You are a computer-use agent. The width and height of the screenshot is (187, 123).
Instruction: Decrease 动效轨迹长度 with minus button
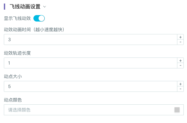click(x=181, y=66)
